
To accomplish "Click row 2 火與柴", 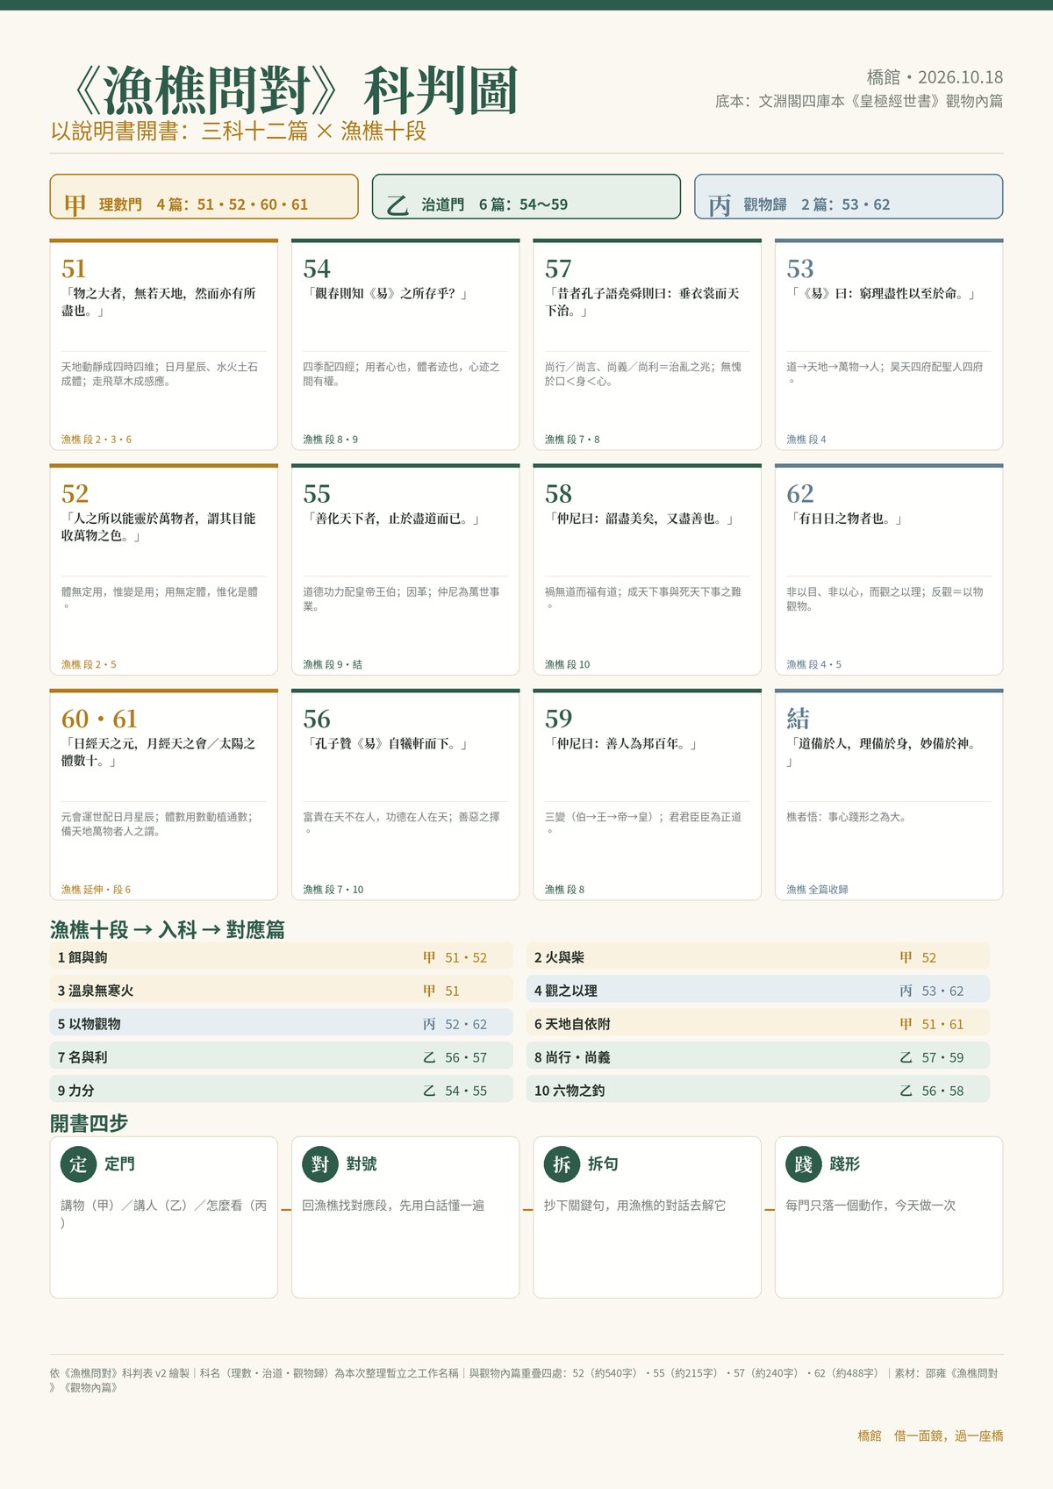I will (x=758, y=957).
